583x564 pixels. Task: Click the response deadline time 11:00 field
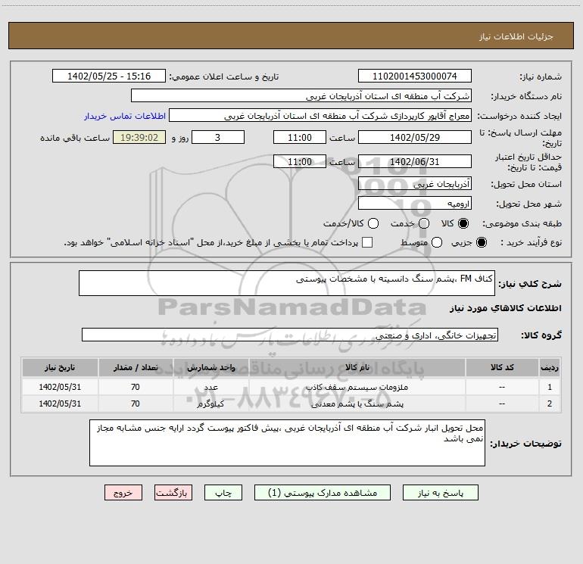[x=300, y=137]
